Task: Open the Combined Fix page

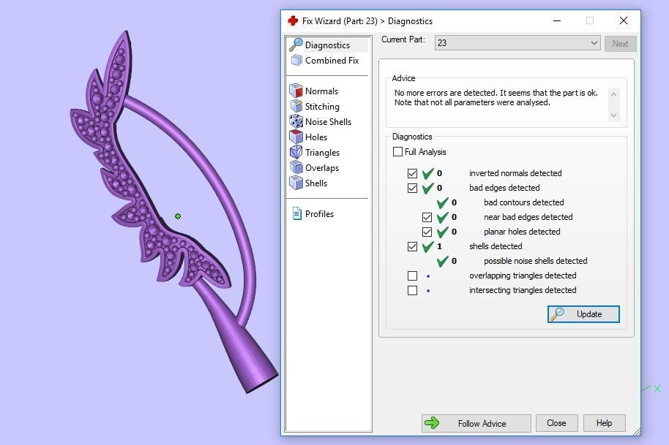Action: click(x=332, y=61)
